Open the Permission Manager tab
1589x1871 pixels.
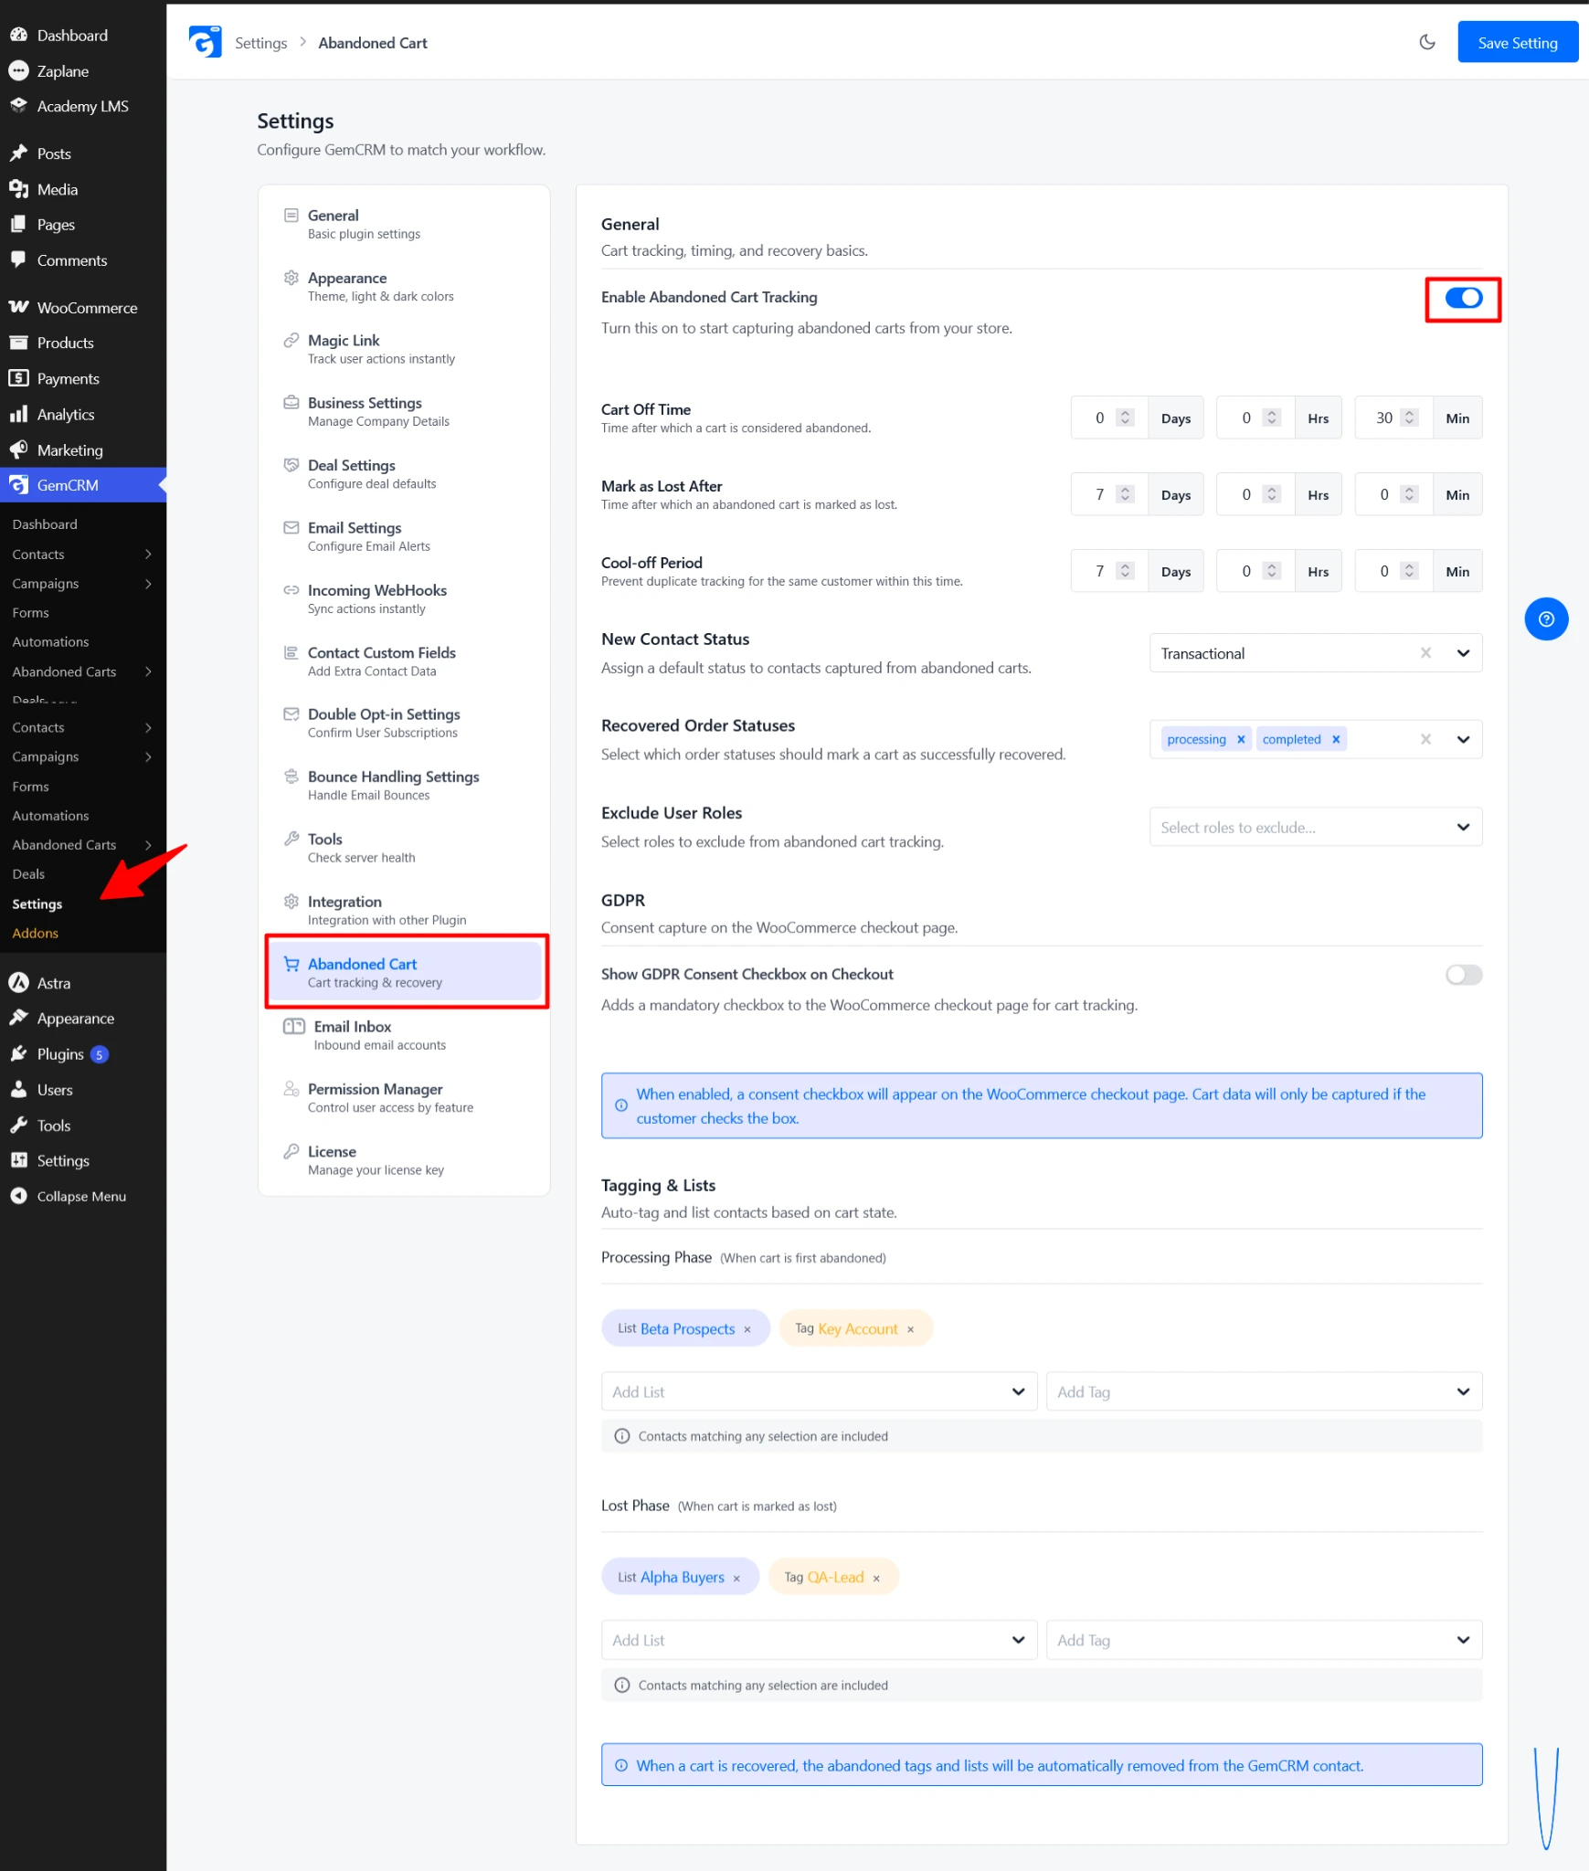[x=404, y=1098]
